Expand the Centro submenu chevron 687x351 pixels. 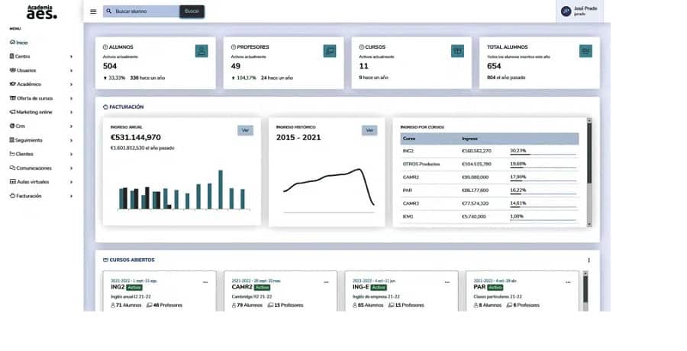(x=71, y=56)
